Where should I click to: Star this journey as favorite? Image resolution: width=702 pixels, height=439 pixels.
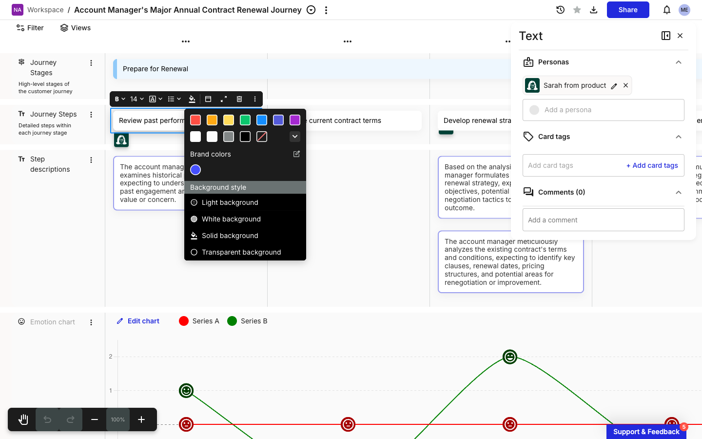pos(577,10)
